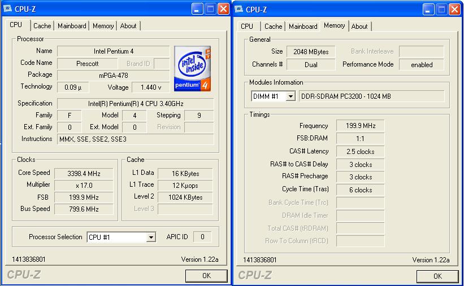Click the Channels # value Dual

(311, 65)
